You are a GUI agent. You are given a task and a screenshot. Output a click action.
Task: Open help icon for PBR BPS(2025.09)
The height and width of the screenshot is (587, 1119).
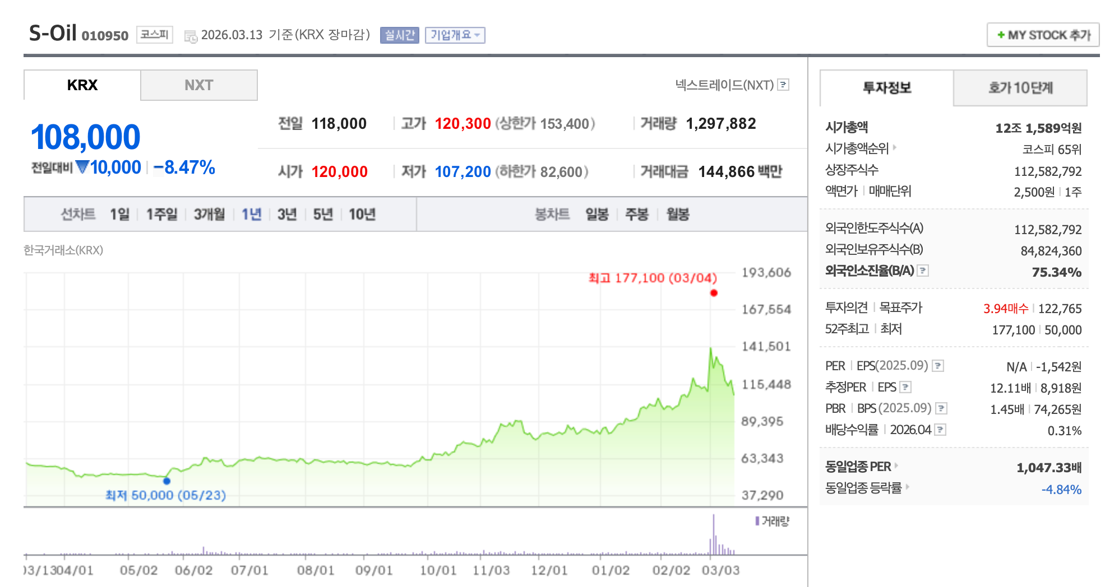click(x=942, y=408)
